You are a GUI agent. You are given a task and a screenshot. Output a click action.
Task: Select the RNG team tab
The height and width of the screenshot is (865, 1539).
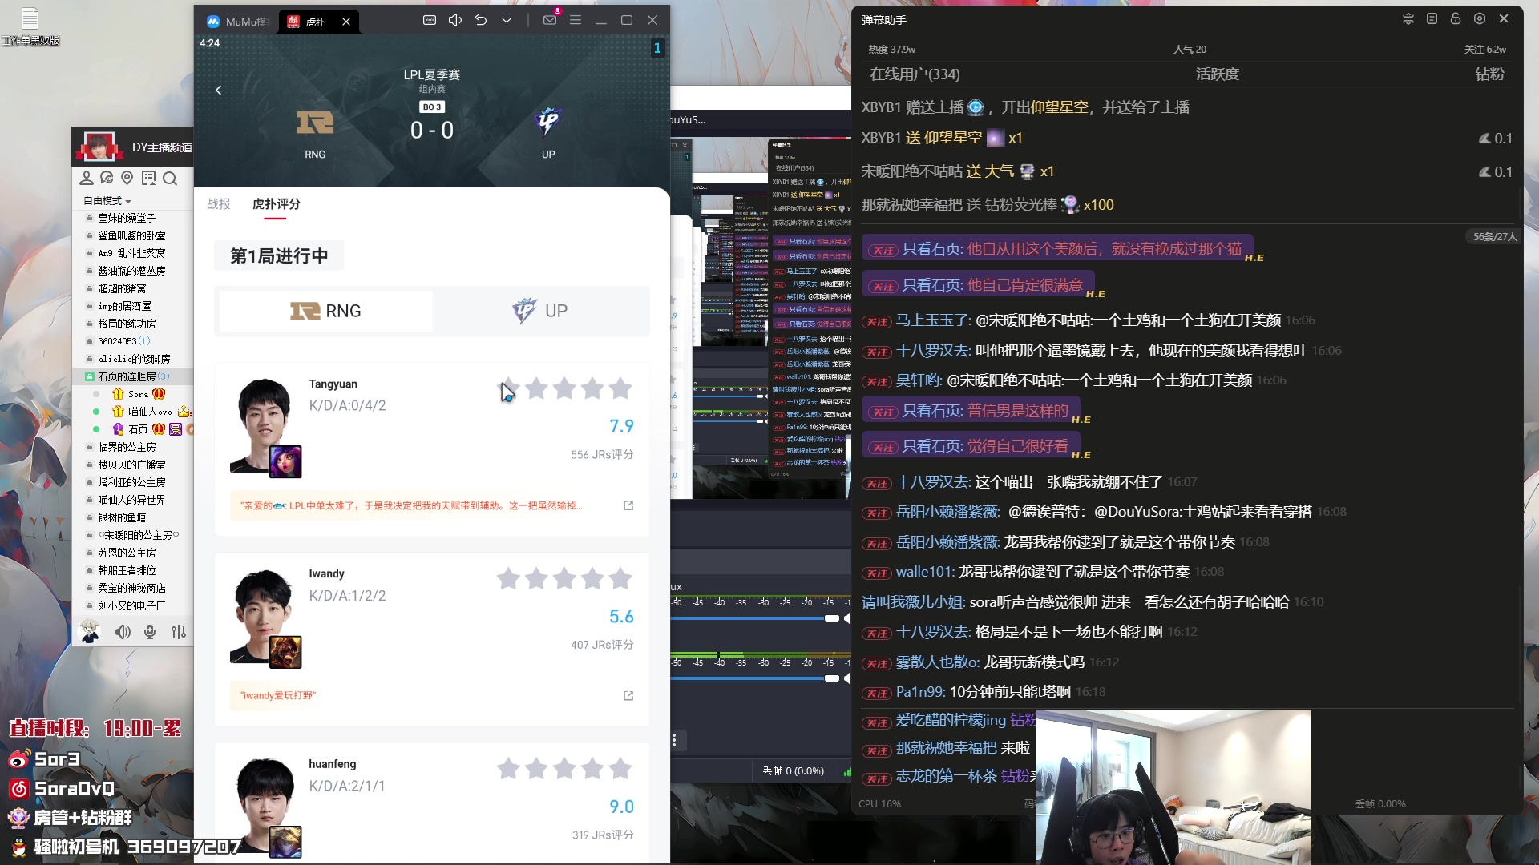pyautogui.click(x=325, y=311)
